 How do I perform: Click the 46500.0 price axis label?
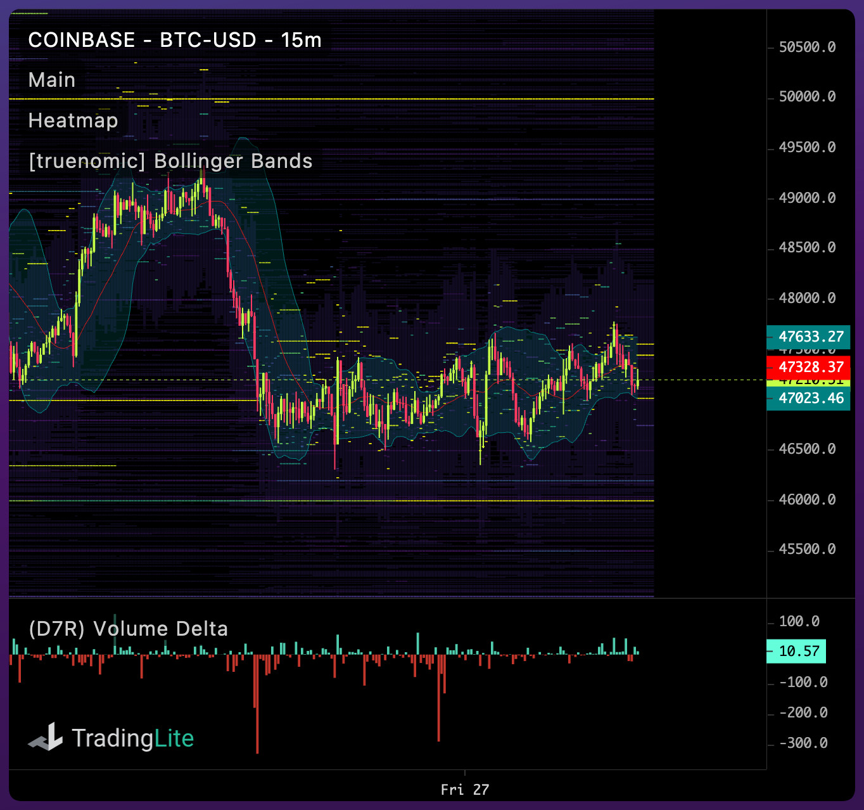pyautogui.click(x=807, y=449)
